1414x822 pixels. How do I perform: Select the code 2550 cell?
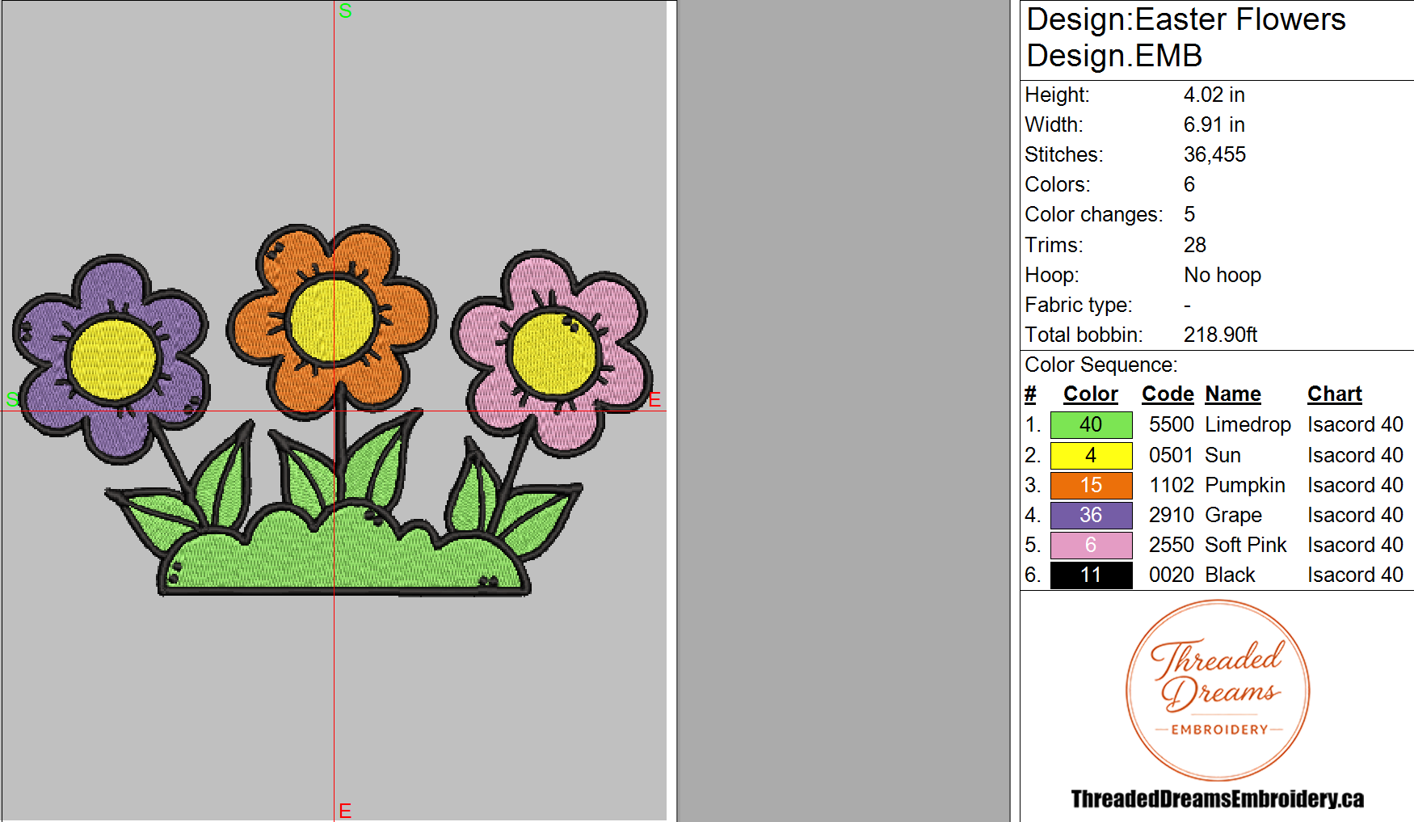[1172, 546]
